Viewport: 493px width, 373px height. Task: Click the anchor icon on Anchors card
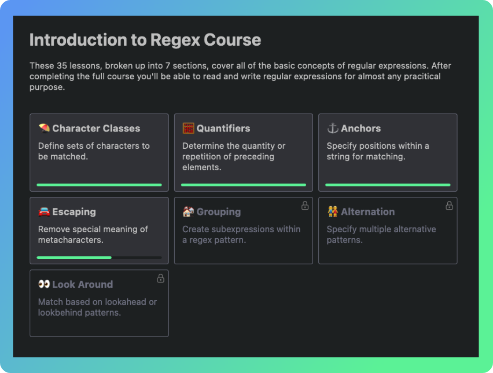332,128
